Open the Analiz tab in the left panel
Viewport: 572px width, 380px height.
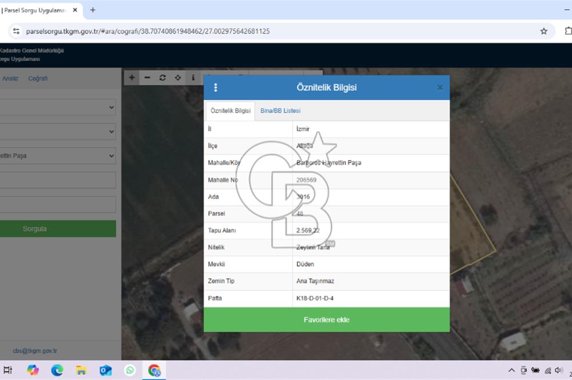[x=10, y=78]
